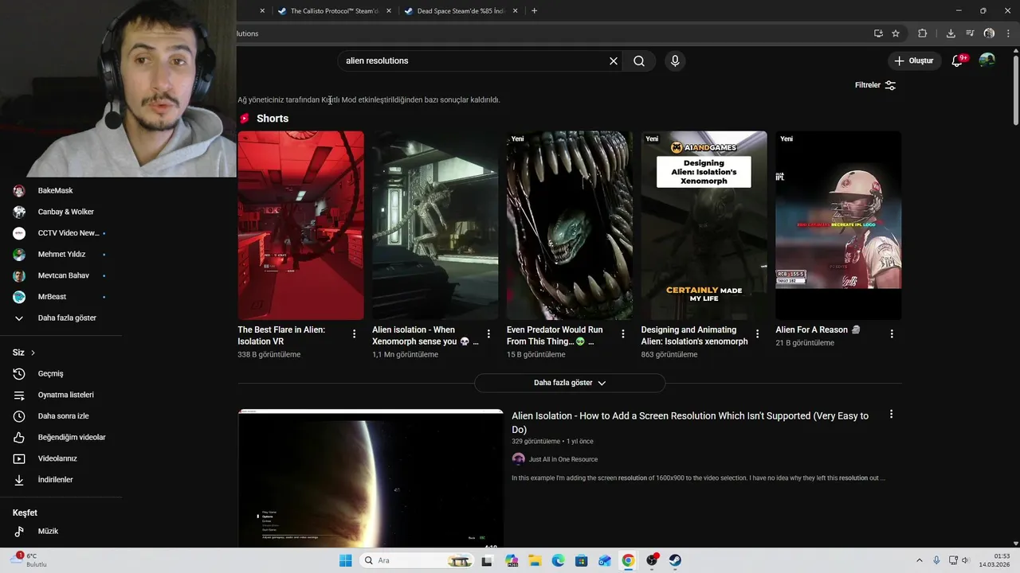Start voice search with the microphone icon
1020x573 pixels.
pyautogui.click(x=675, y=60)
